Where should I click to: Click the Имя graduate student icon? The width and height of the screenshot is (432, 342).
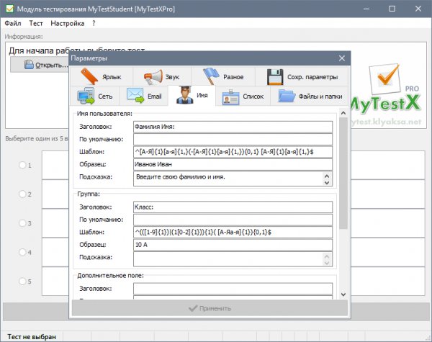coord(184,95)
